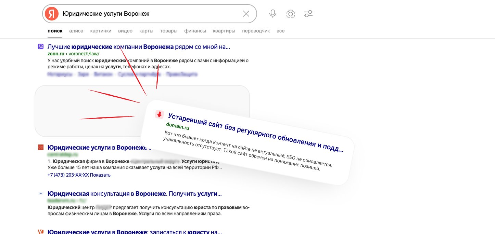Screen dimensions: 495x234
Task: Open search settings sliders icon
Action: pyautogui.click(x=308, y=14)
